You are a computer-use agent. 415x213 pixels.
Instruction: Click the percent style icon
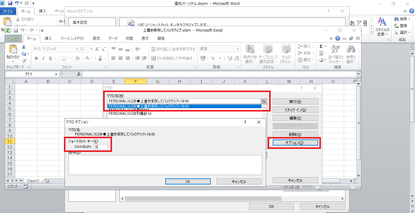[x=213, y=58]
